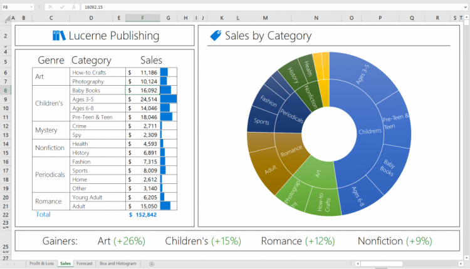The width and height of the screenshot is (470, 269).
Task: Select the sales value 24,514
Action: [x=143, y=99]
